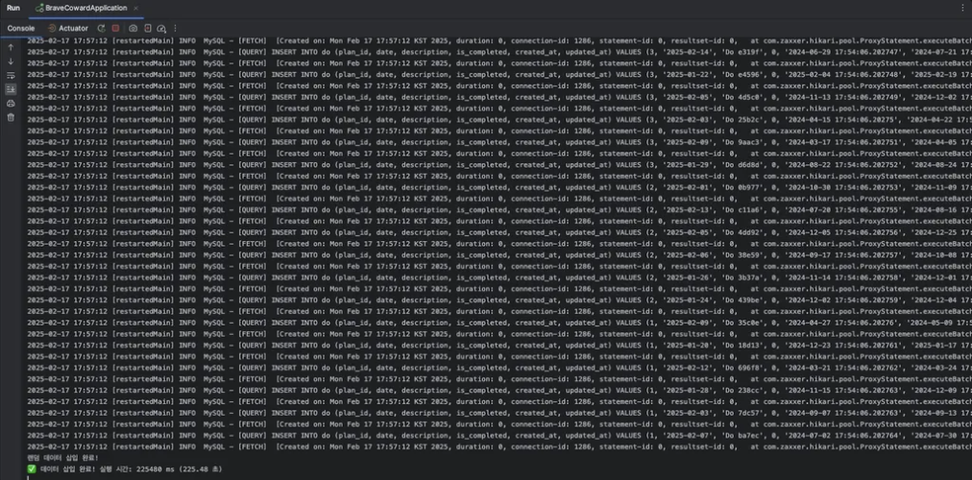Viewport: 972px width, 480px height.
Task: Toggle scroll to end of console
Action: coord(11,89)
